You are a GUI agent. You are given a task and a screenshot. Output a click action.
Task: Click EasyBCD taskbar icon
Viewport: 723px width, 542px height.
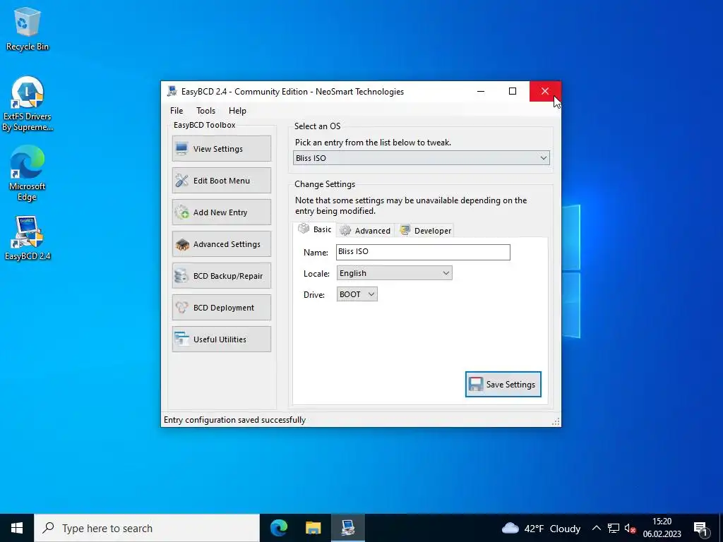[x=347, y=528]
